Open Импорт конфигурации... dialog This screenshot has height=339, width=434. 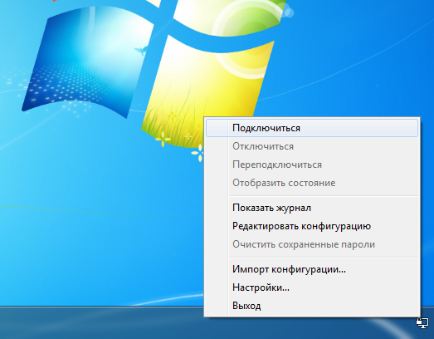coord(312,269)
